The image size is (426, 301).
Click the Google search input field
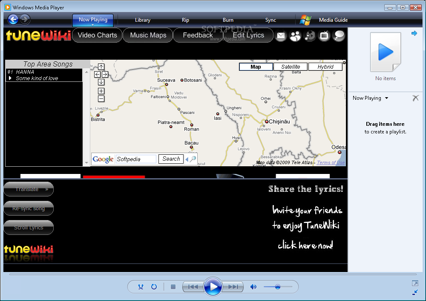click(136, 159)
